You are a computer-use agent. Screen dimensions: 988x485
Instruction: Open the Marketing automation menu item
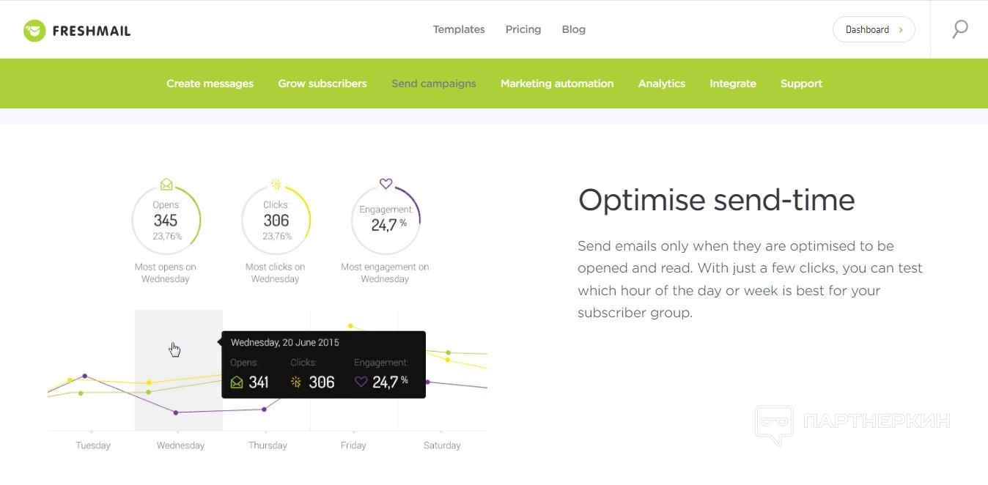click(557, 84)
